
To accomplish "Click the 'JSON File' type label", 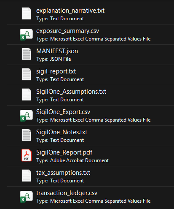I will coord(61,59).
